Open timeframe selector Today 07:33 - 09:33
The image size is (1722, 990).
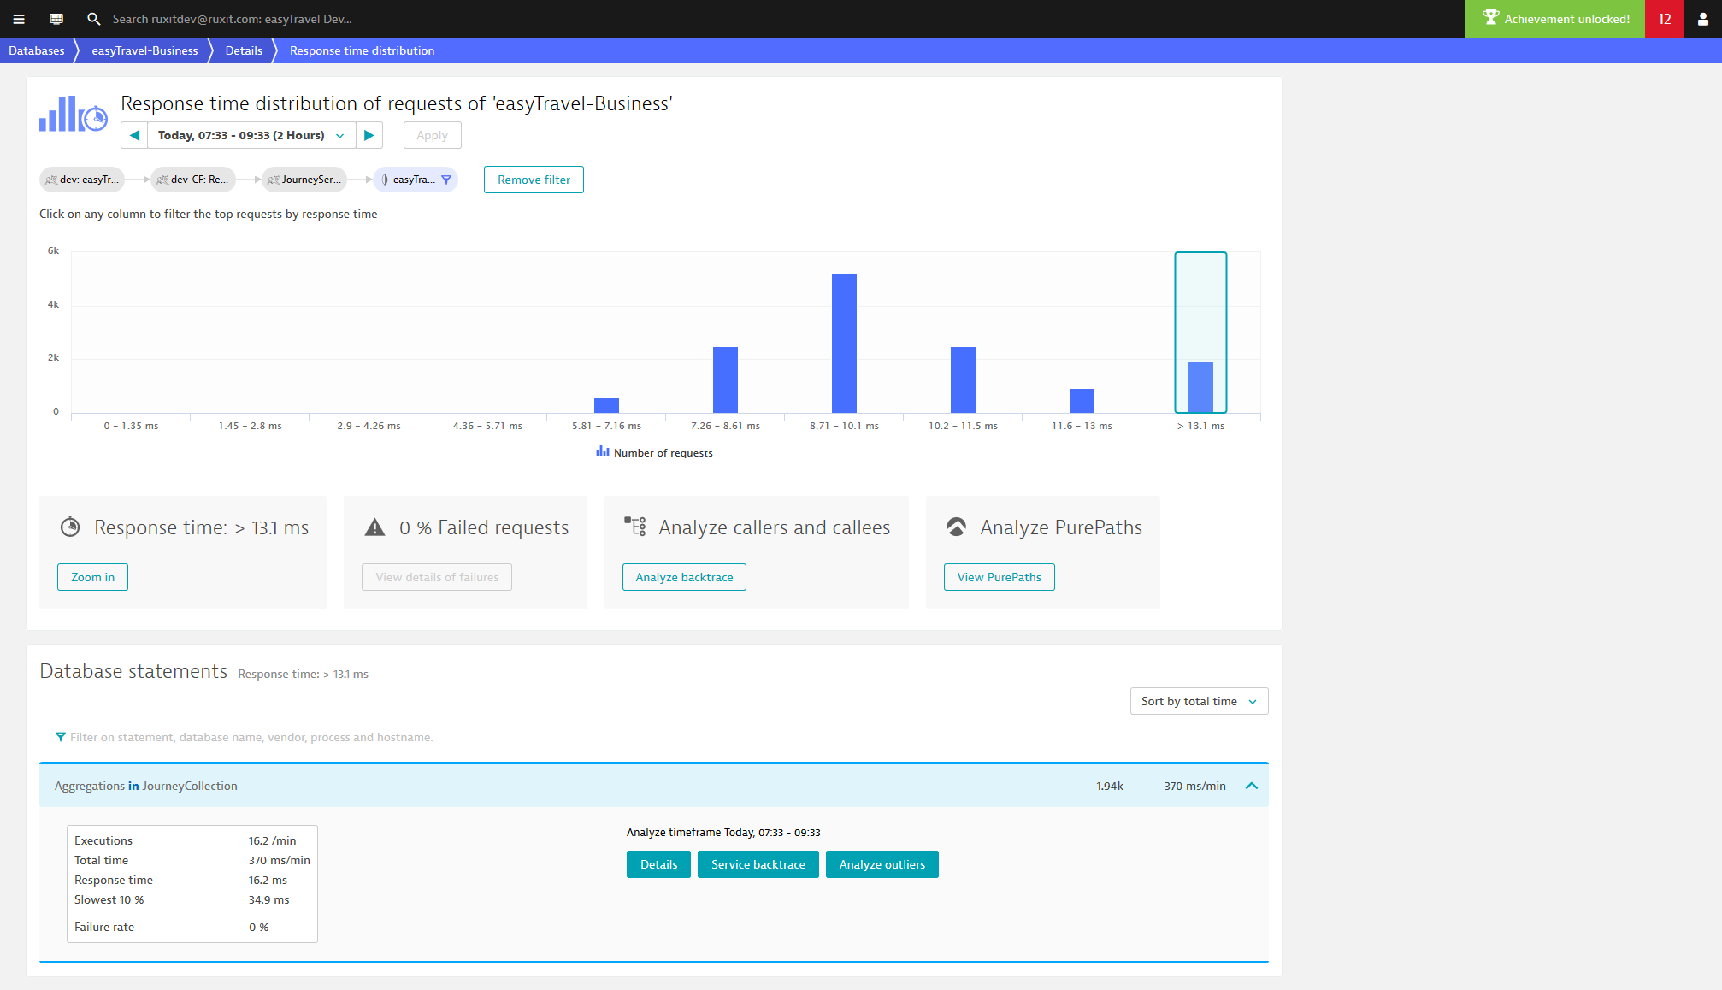click(x=251, y=135)
